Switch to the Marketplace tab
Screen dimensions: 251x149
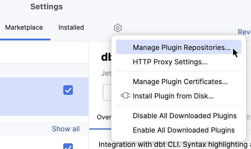tap(24, 28)
